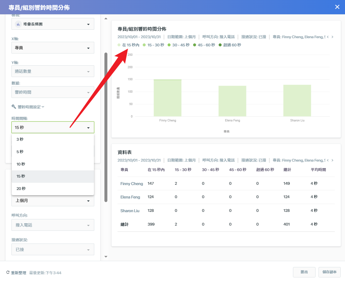Click the 匯出 export button
The width and height of the screenshot is (345, 283).
pyautogui.click(x=304, y=272)
